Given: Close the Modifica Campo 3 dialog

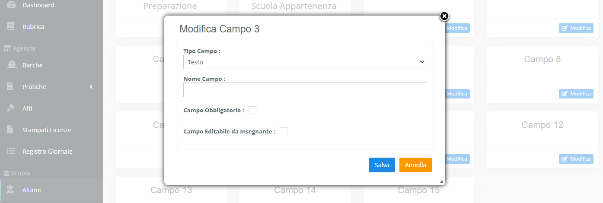Looking at the screenshot, I should point(444,16).
